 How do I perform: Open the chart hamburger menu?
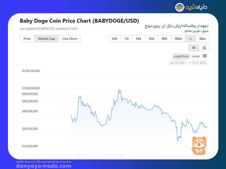205,56
